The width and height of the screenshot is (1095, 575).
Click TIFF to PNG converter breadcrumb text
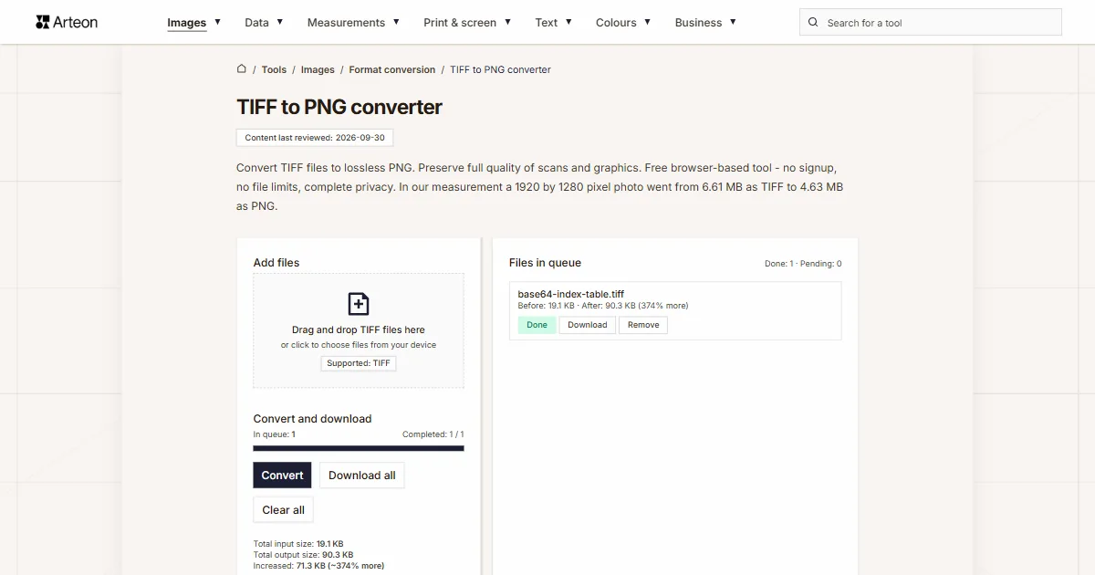pos(500,69)
